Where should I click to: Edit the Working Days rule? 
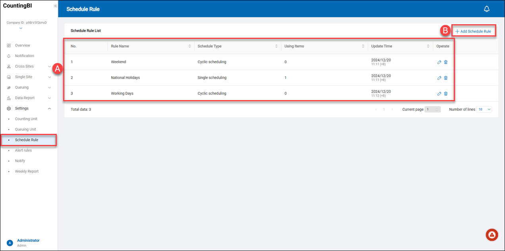[x=439, y=94]
